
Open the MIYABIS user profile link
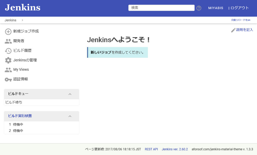tap(216, 8)
